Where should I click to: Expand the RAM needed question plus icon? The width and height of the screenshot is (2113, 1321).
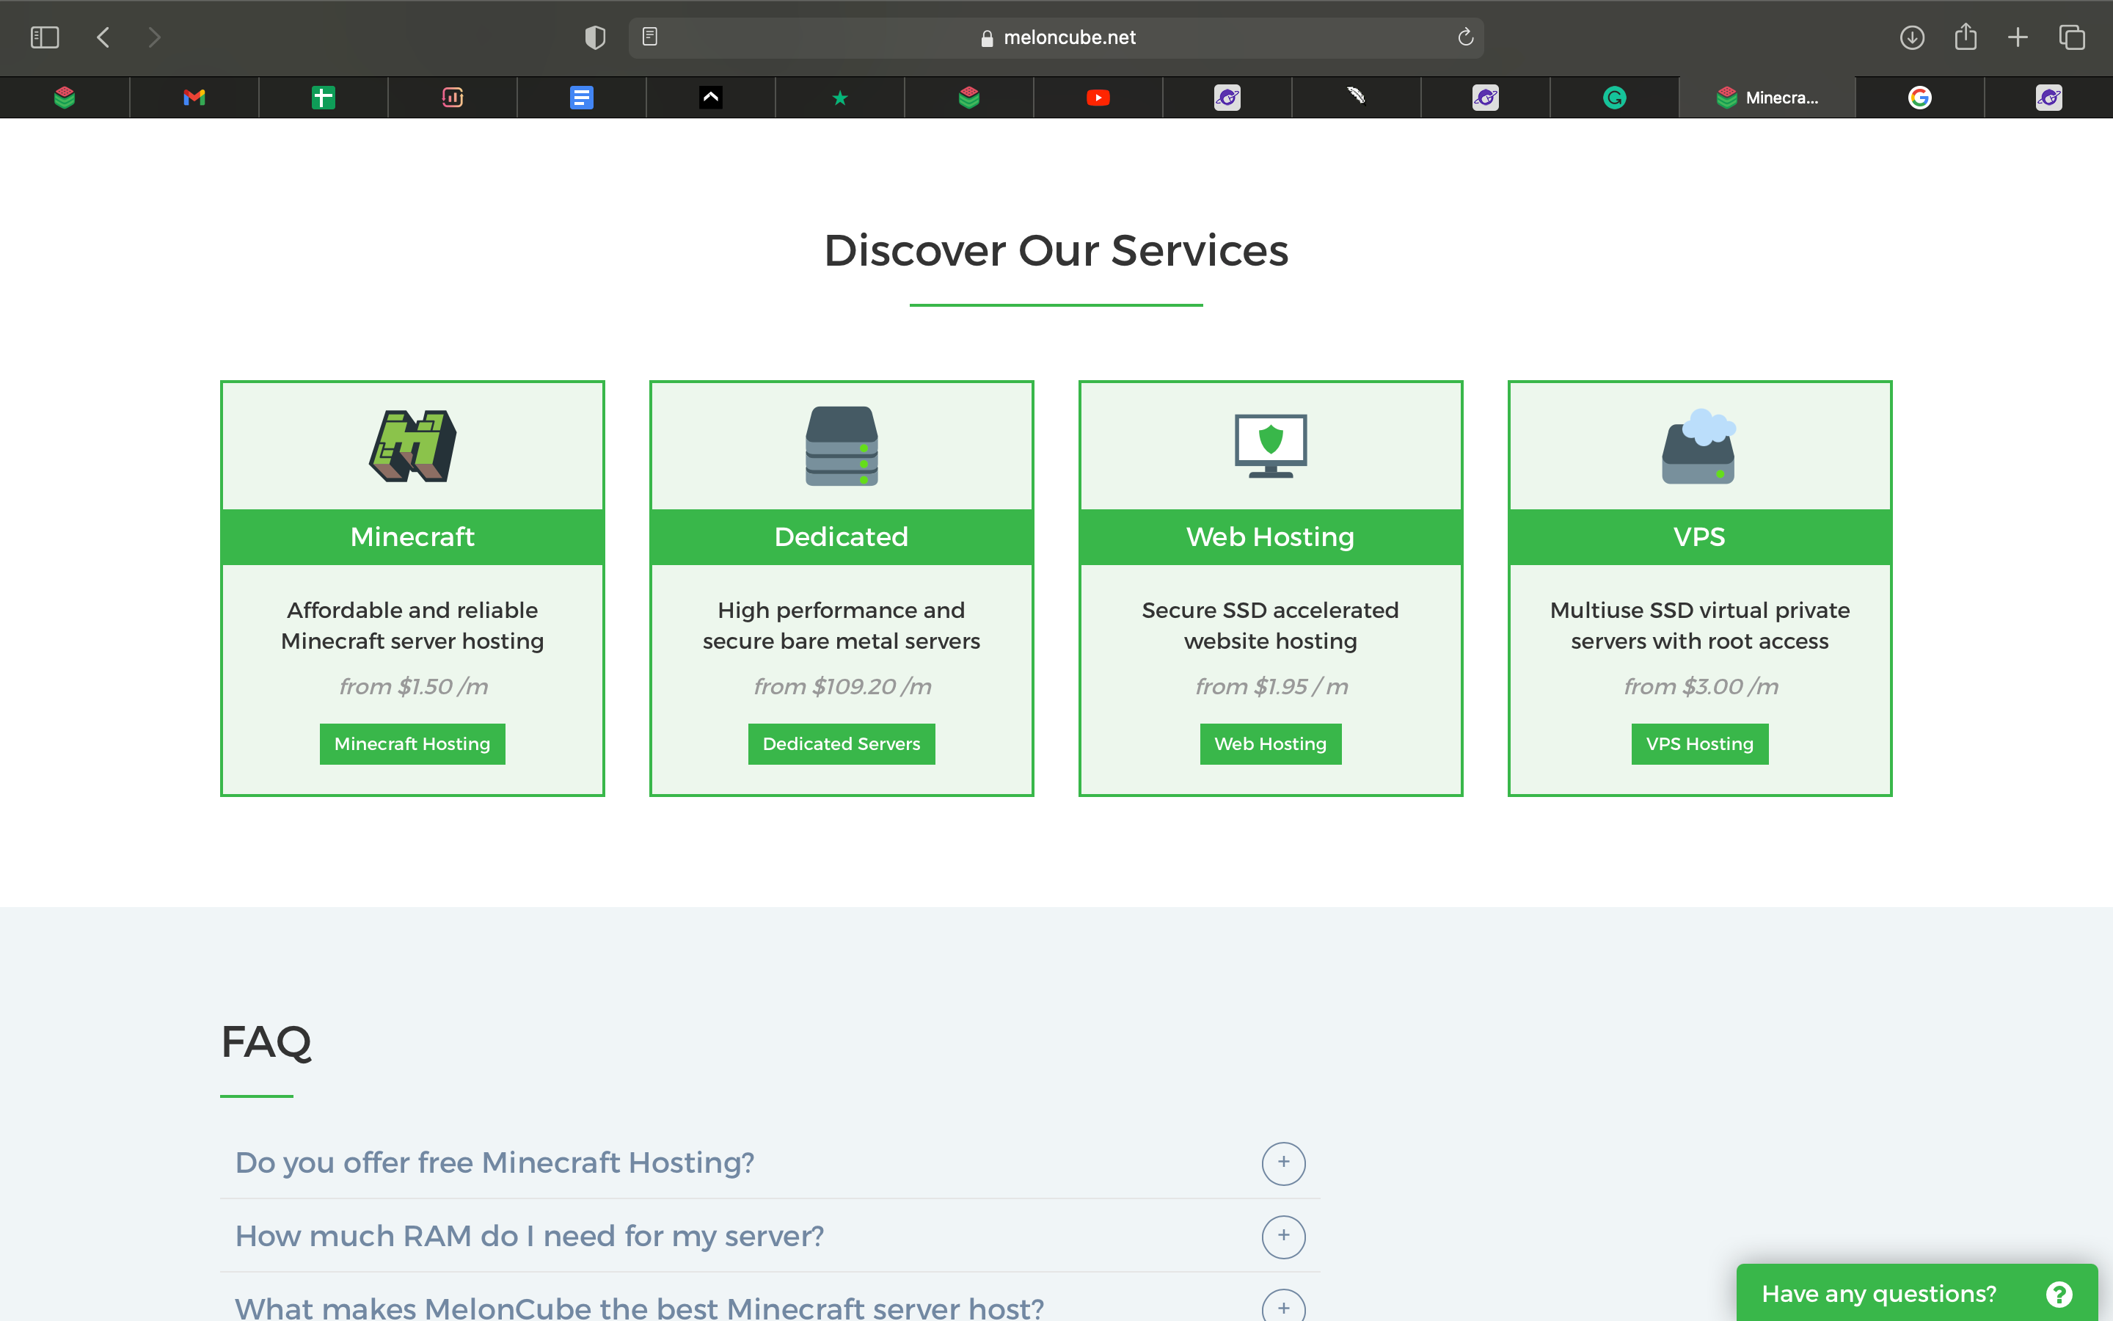click(1283, 1237)
